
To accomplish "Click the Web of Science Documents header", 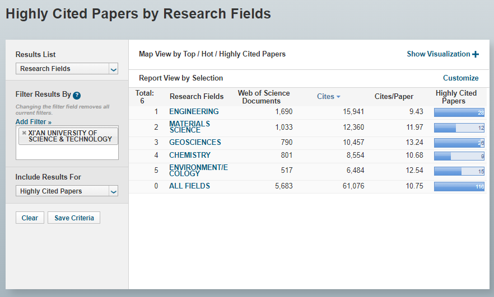I will coord(263,97).
